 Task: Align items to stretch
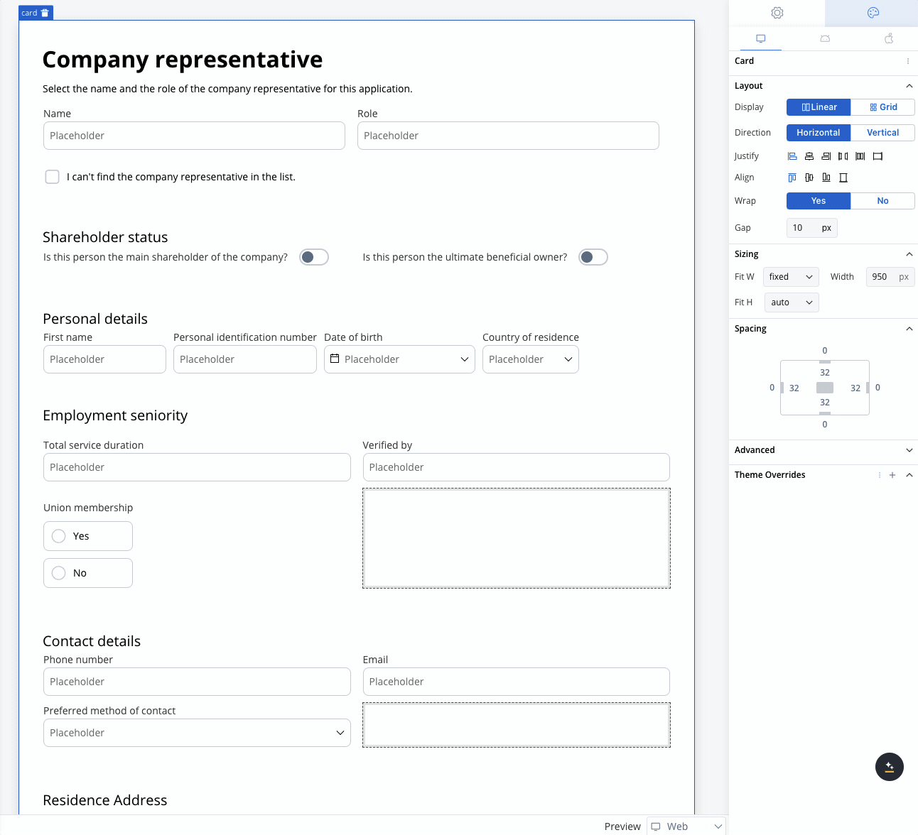[843, 178]
